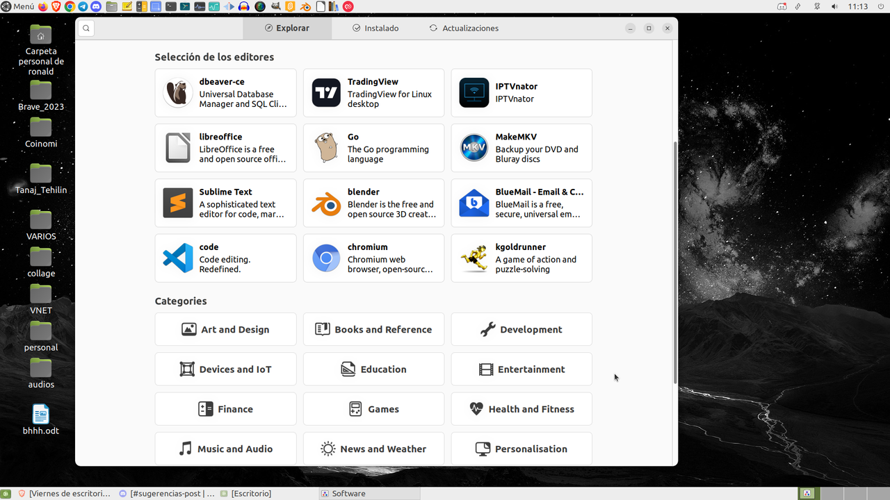The image size is (890, 500).
Task: Open Carpeta personal de ronald desktop folder
Action: coord(41,50)
